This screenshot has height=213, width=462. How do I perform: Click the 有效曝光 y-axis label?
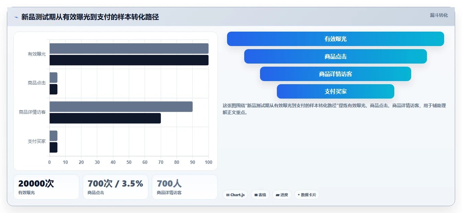pyautogui.click(x=37, y=54)
